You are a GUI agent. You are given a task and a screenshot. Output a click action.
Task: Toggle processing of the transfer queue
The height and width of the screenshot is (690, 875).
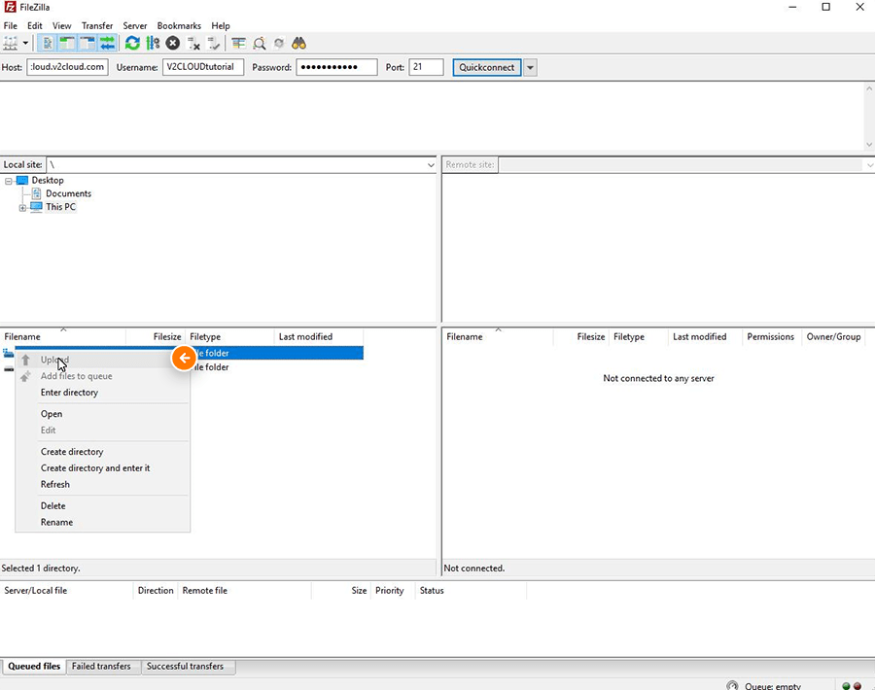[153, 43]
